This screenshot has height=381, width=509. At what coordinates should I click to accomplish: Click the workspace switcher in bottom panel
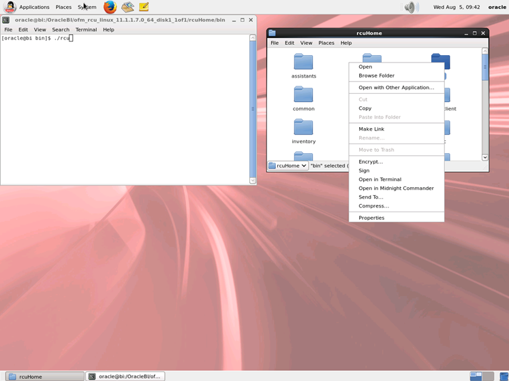pos(482,376)
